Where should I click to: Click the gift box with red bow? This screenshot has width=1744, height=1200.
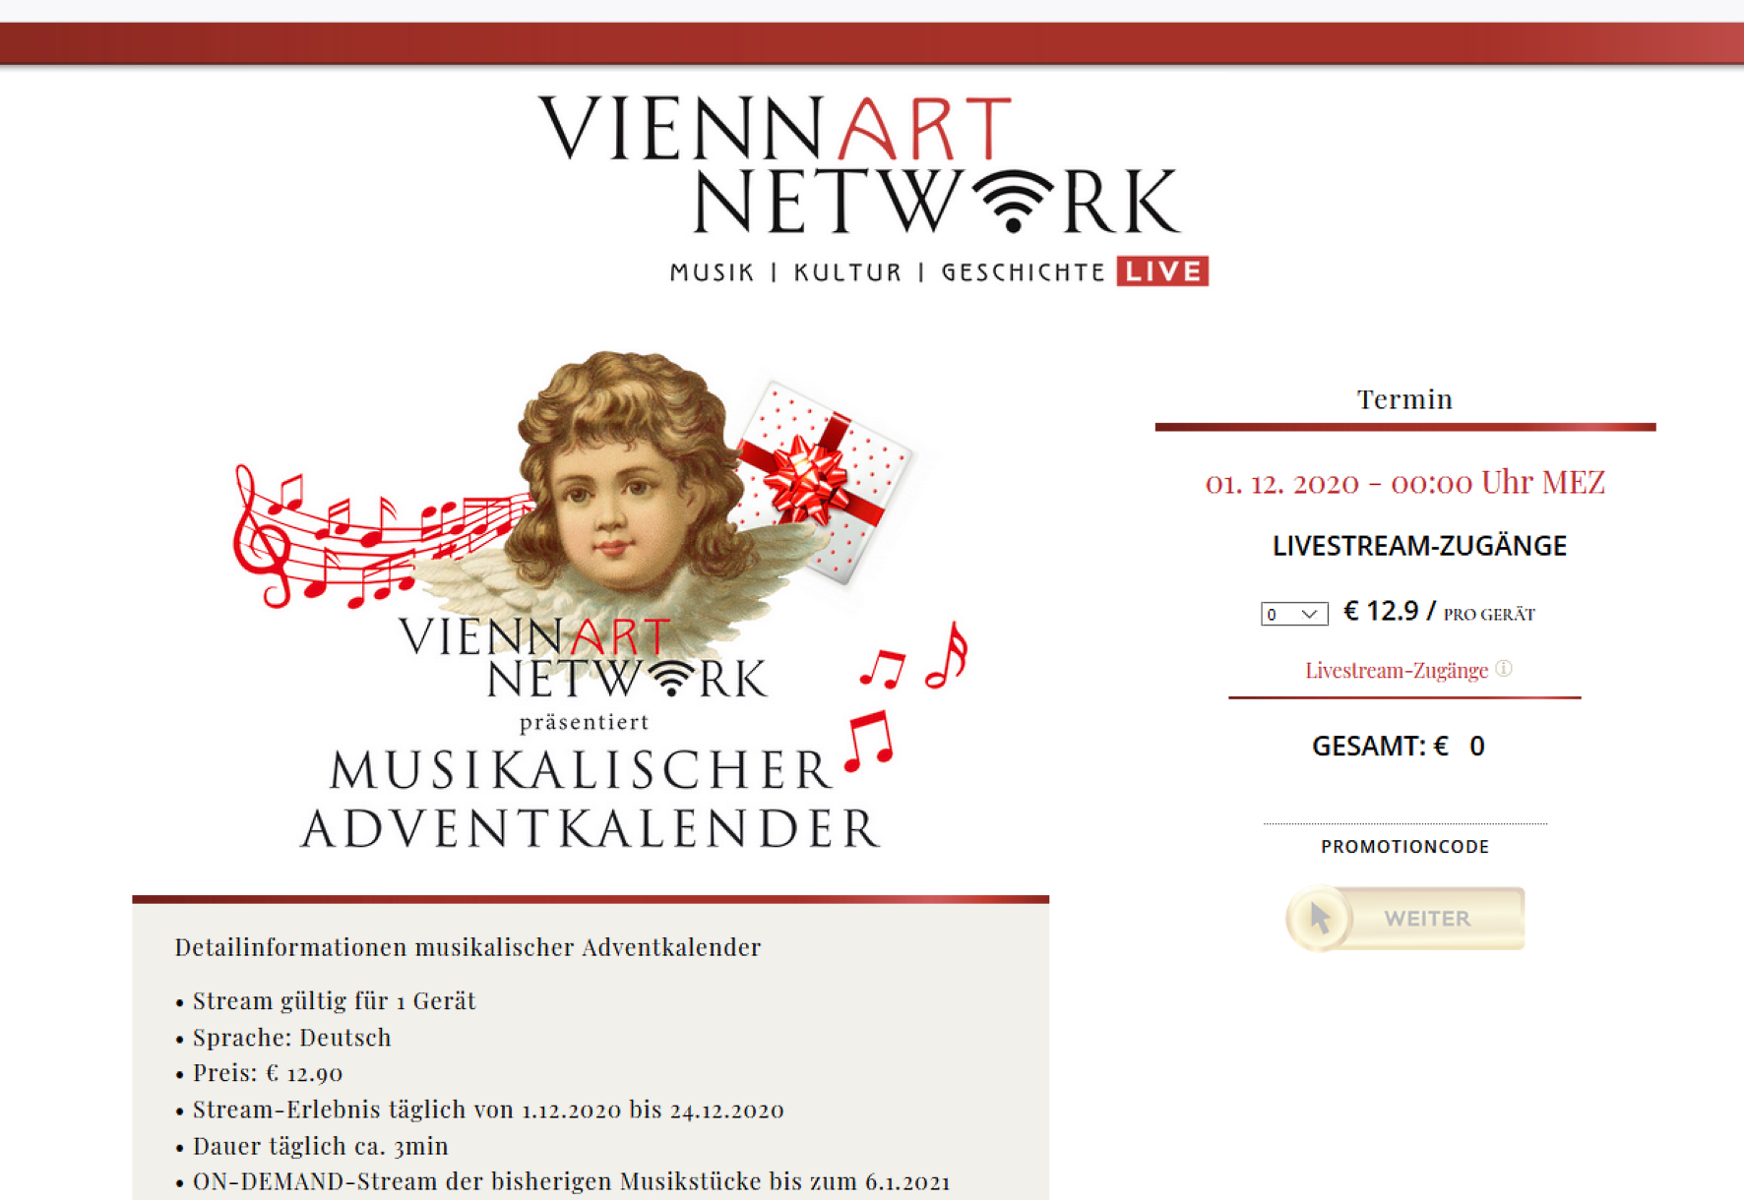(826, 482)
